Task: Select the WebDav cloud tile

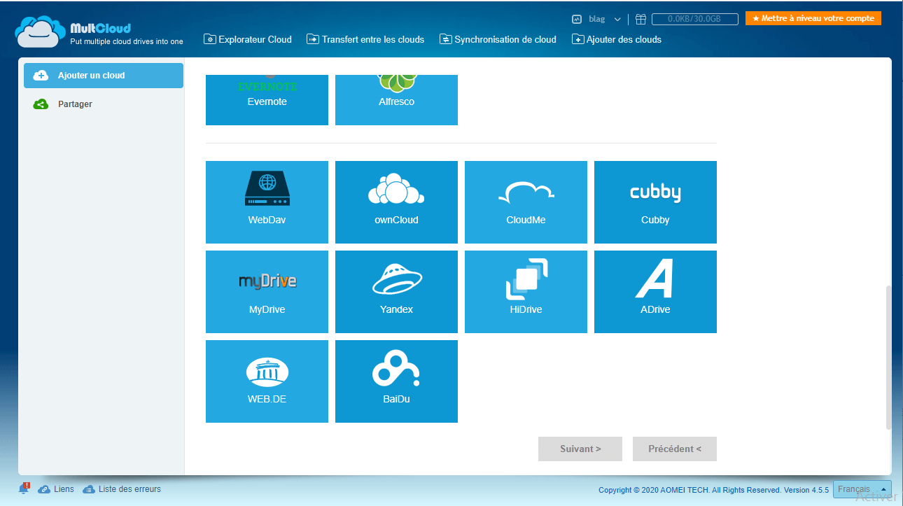Action: (x=267, y=202)
